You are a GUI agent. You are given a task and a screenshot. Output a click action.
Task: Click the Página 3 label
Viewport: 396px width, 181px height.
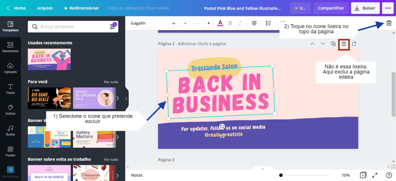click(x=166, y=159)
